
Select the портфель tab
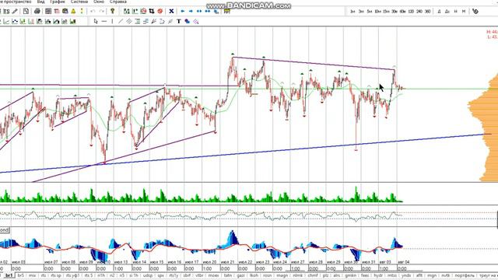(x=465, y=275)
